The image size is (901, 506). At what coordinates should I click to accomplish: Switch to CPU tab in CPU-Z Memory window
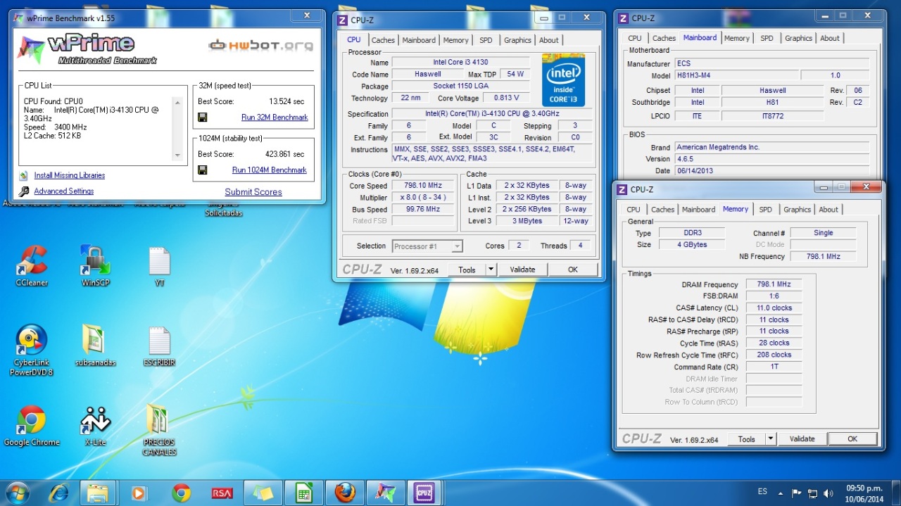(634, 209)
